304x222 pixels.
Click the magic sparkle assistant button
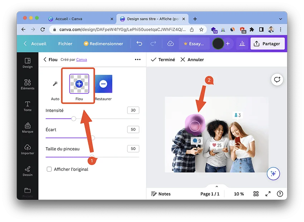(x=273, y=174)
